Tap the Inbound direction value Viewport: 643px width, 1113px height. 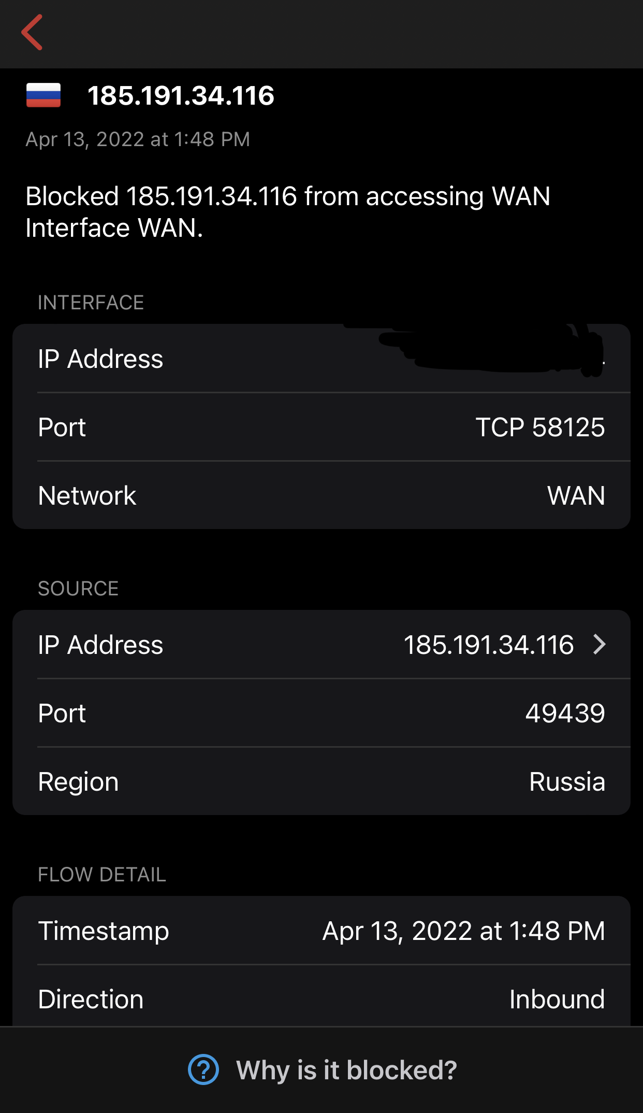[x=557, y=1000]
